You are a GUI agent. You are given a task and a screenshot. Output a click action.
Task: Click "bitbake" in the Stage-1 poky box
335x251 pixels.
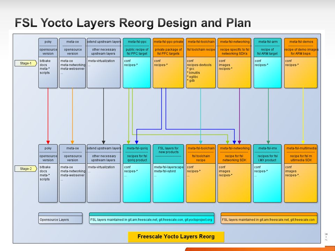click(x=45, y=61)
